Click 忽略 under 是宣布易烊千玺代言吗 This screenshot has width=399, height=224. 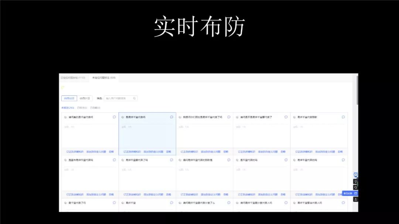(x=112, y=195)
